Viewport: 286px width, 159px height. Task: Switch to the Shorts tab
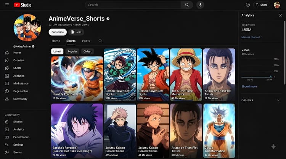pyautogui.click(x=71, y=41)
